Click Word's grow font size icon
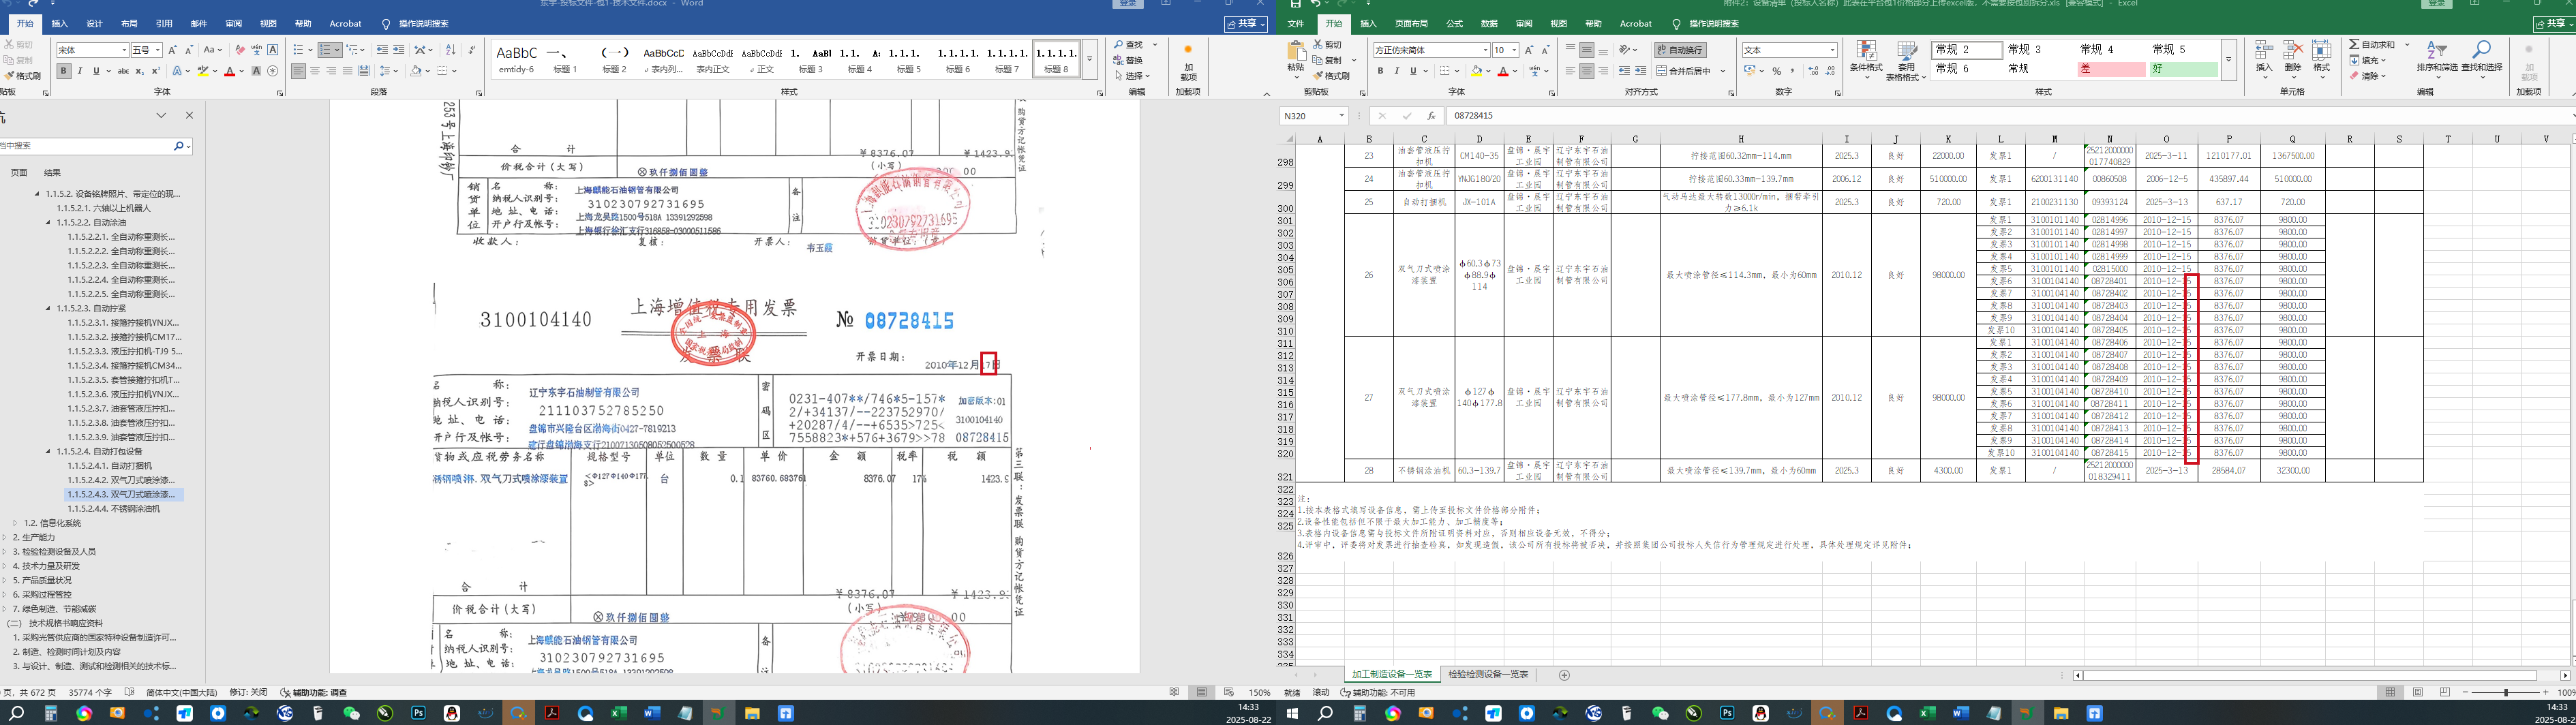 coord(173,50)
